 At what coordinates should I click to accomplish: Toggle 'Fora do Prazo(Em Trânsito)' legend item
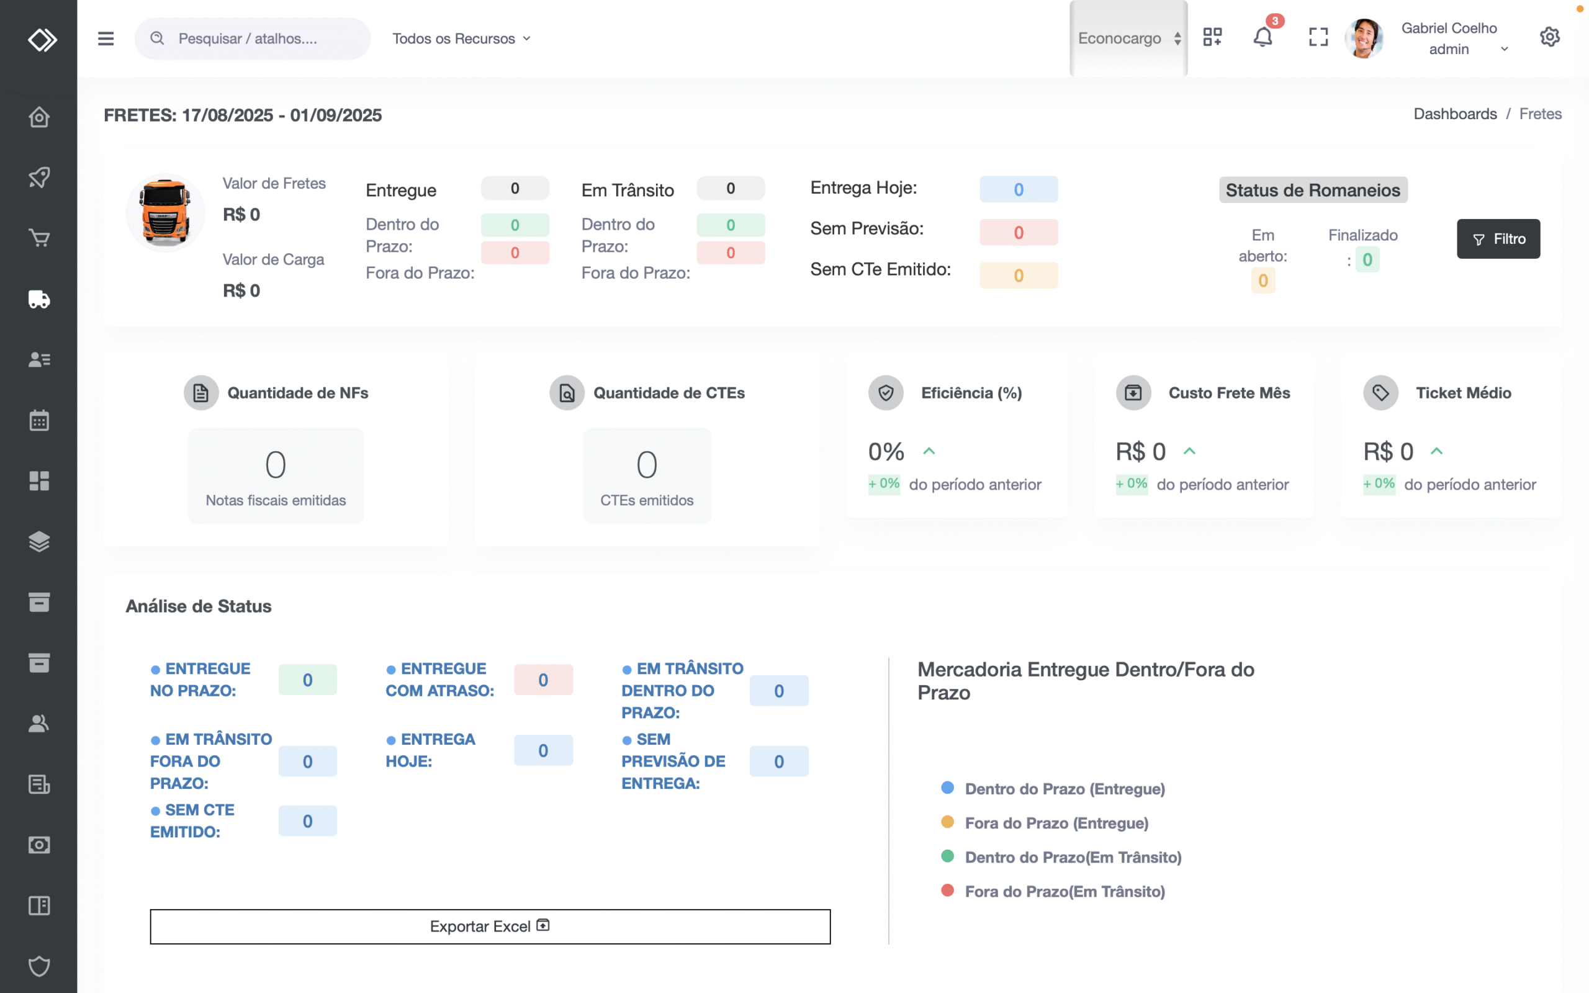click(1065, 891)
